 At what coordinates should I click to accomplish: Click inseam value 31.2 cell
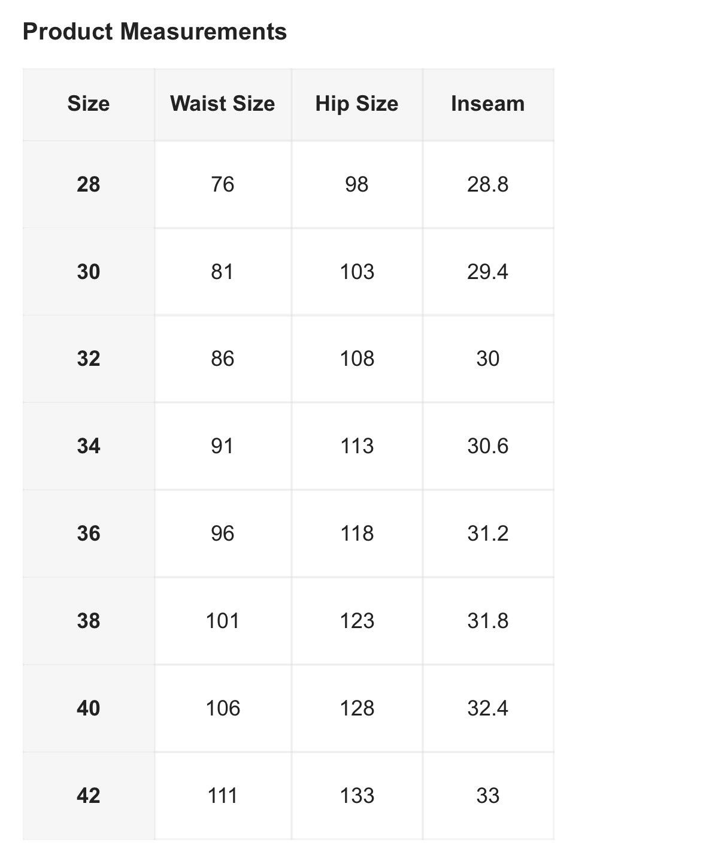pyautogui.click(x=488, y=533)
